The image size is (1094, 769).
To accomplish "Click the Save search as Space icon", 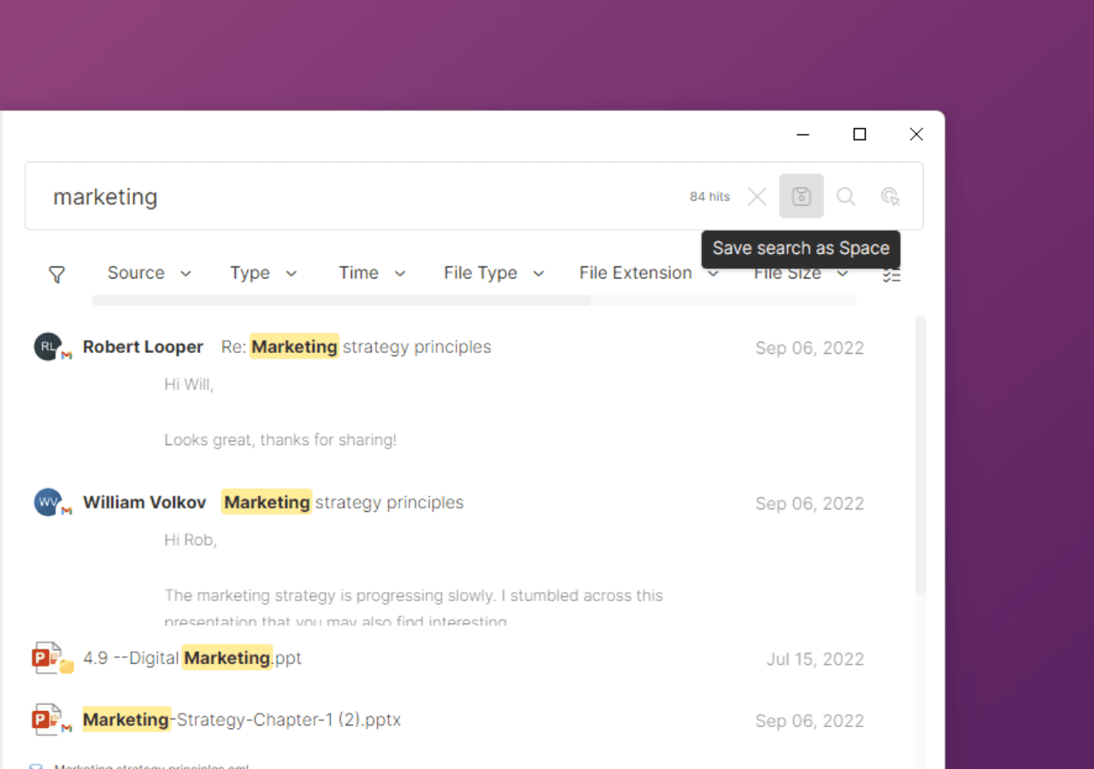I will [x=801, y=197].
